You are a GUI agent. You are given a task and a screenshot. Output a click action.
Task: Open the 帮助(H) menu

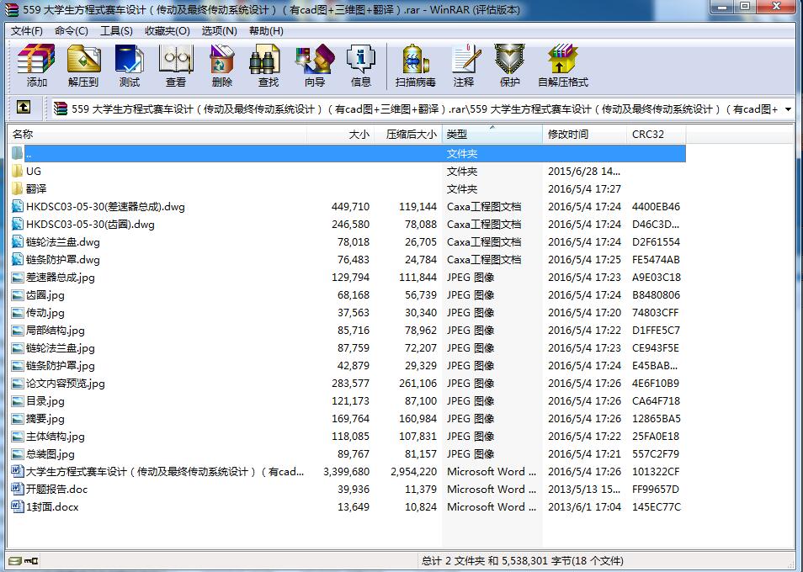click(x=266, y=30)
